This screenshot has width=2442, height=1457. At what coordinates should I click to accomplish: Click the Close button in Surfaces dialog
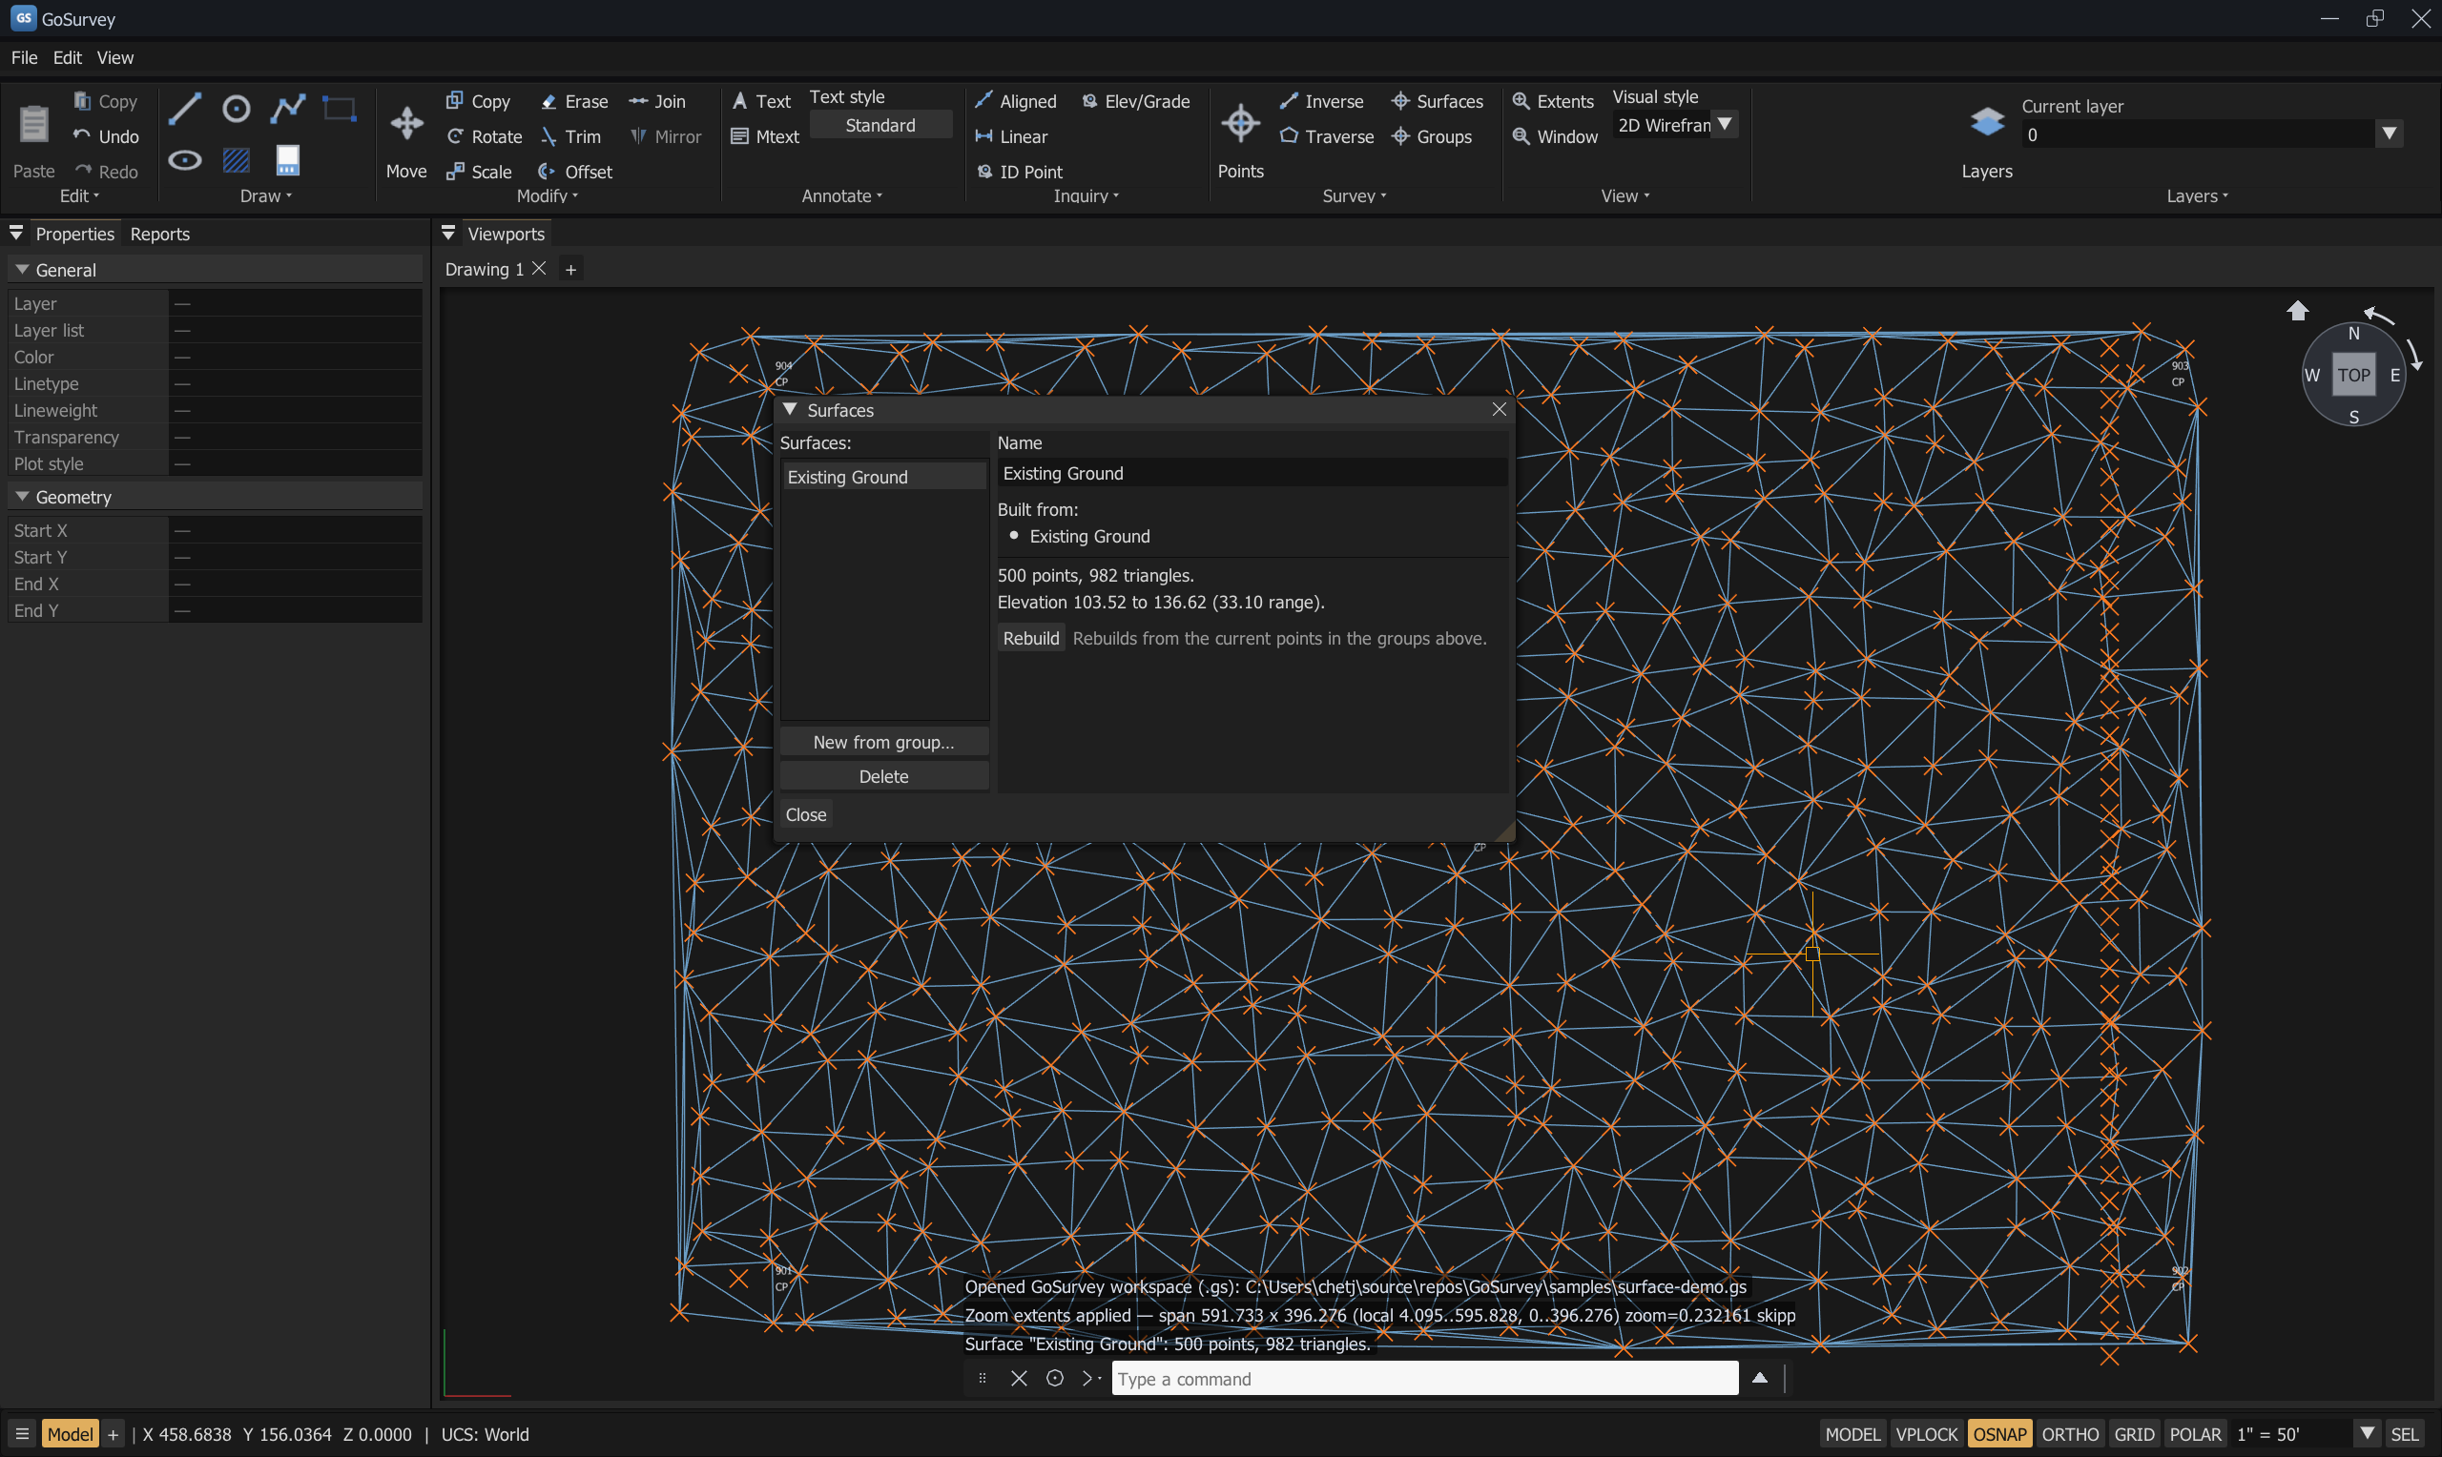(x=806, y=815)
